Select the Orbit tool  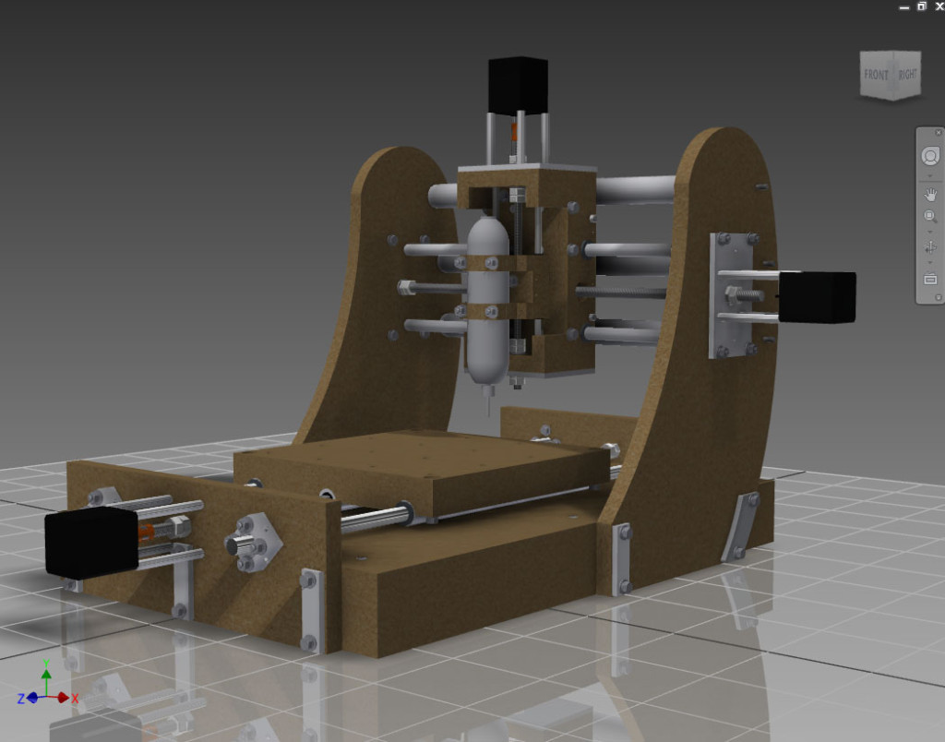(930, 247)
